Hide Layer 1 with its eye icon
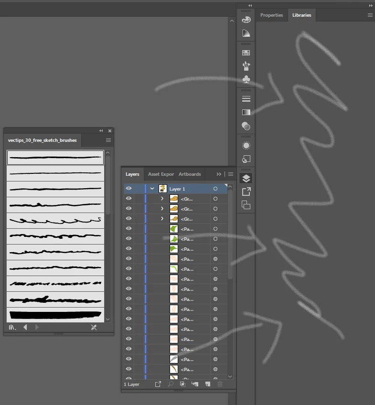 pyautogui.click(x=129, y=189)
